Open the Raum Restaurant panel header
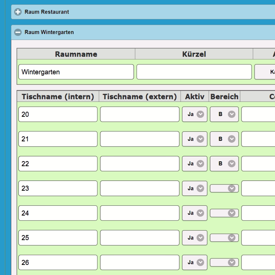Screen dimensions: 275x275 click(x=47, y=12)
